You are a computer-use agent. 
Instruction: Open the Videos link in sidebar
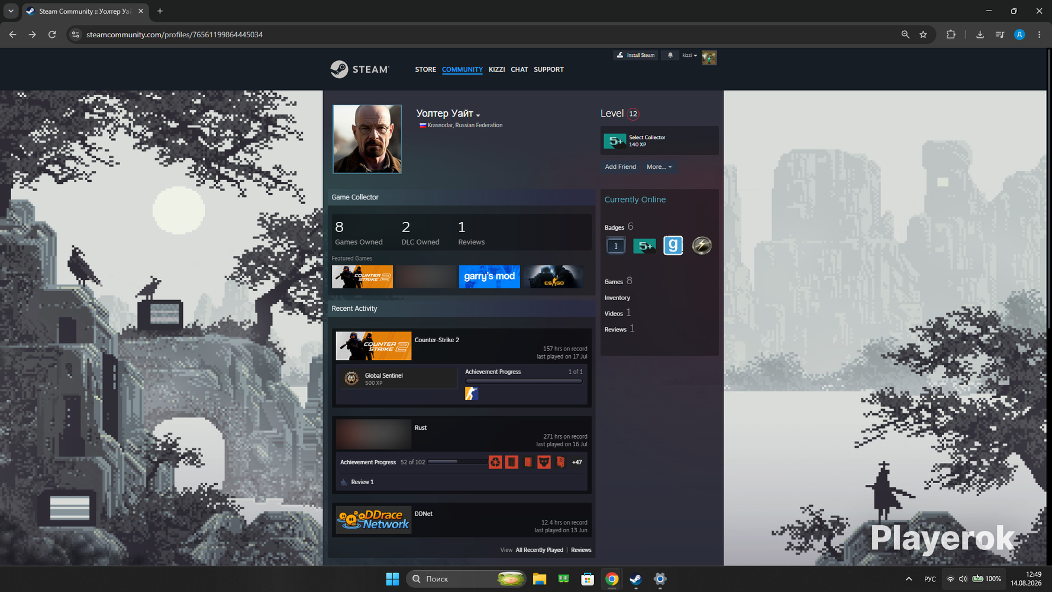point(614,314)
